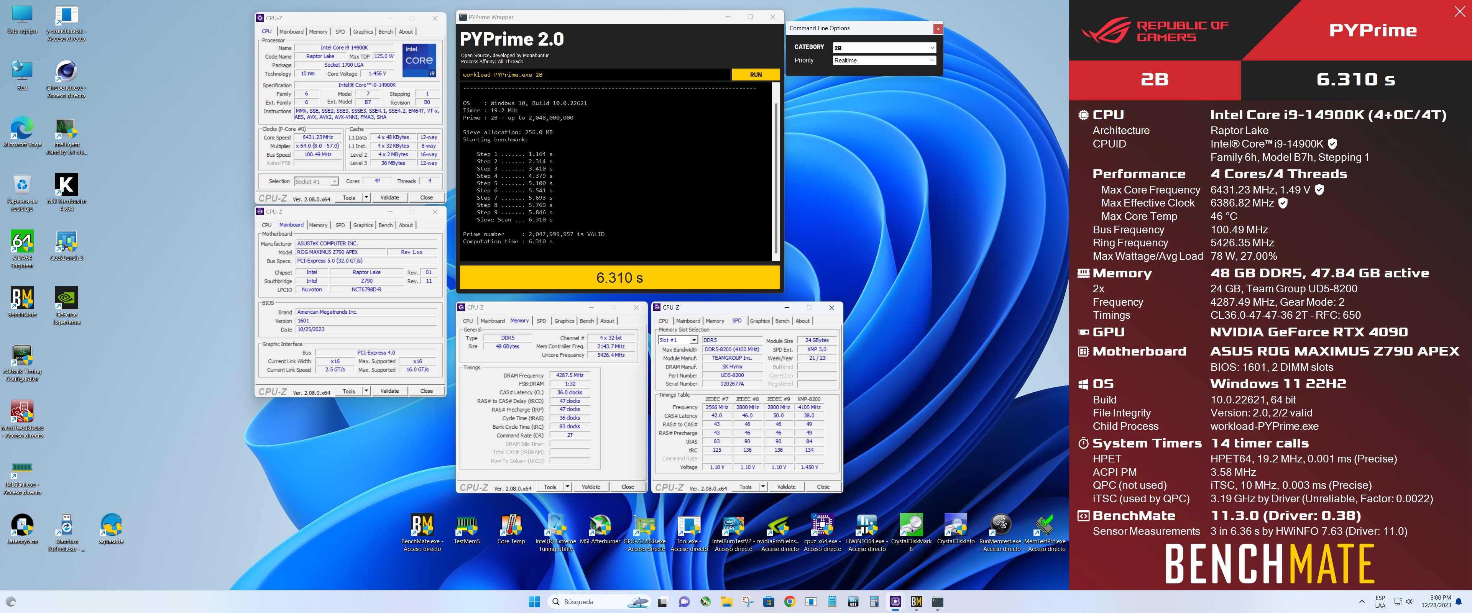Open Calculator from the taskbar
This screenshot has width=1472, height=613.
pos(874,602)
